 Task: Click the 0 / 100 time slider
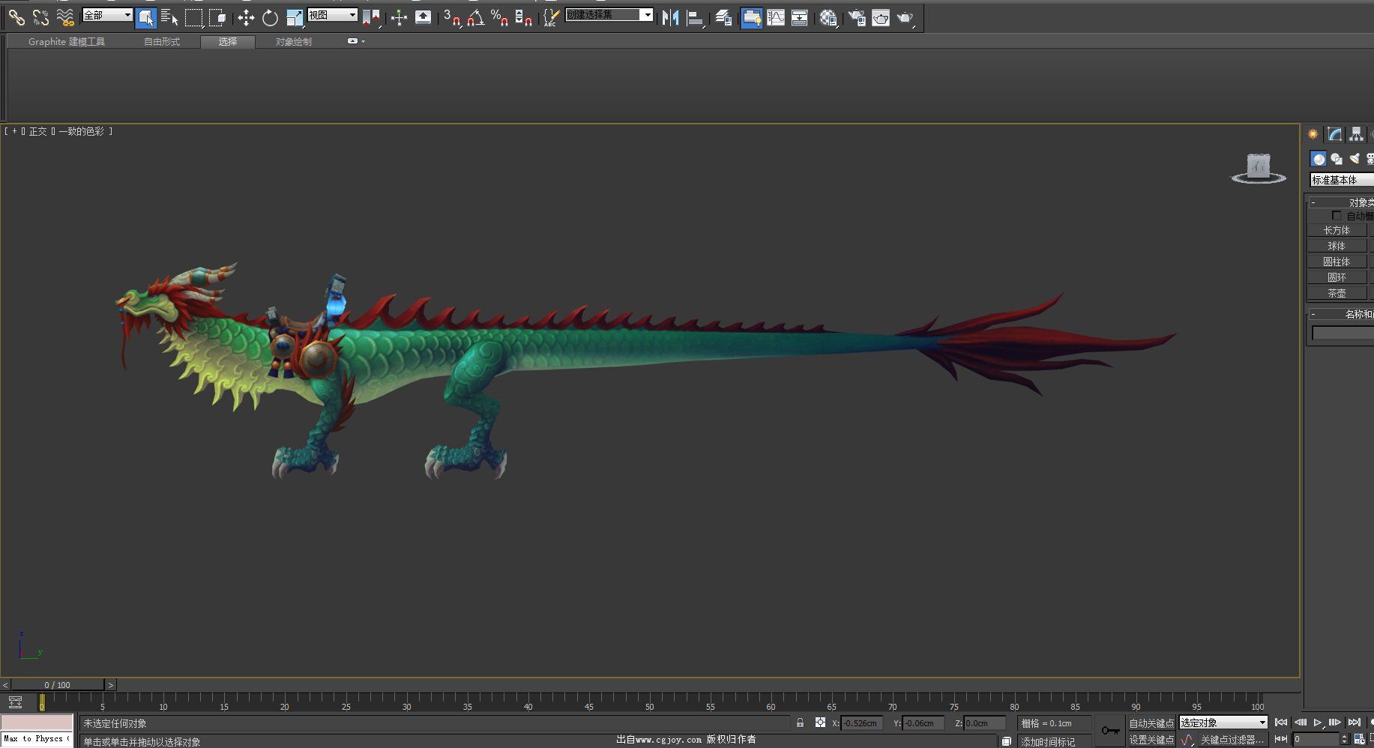tap(58, 685)
